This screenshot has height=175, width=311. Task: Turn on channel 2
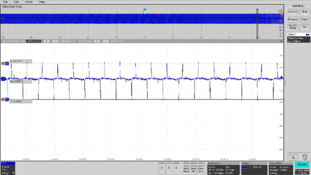162,168
